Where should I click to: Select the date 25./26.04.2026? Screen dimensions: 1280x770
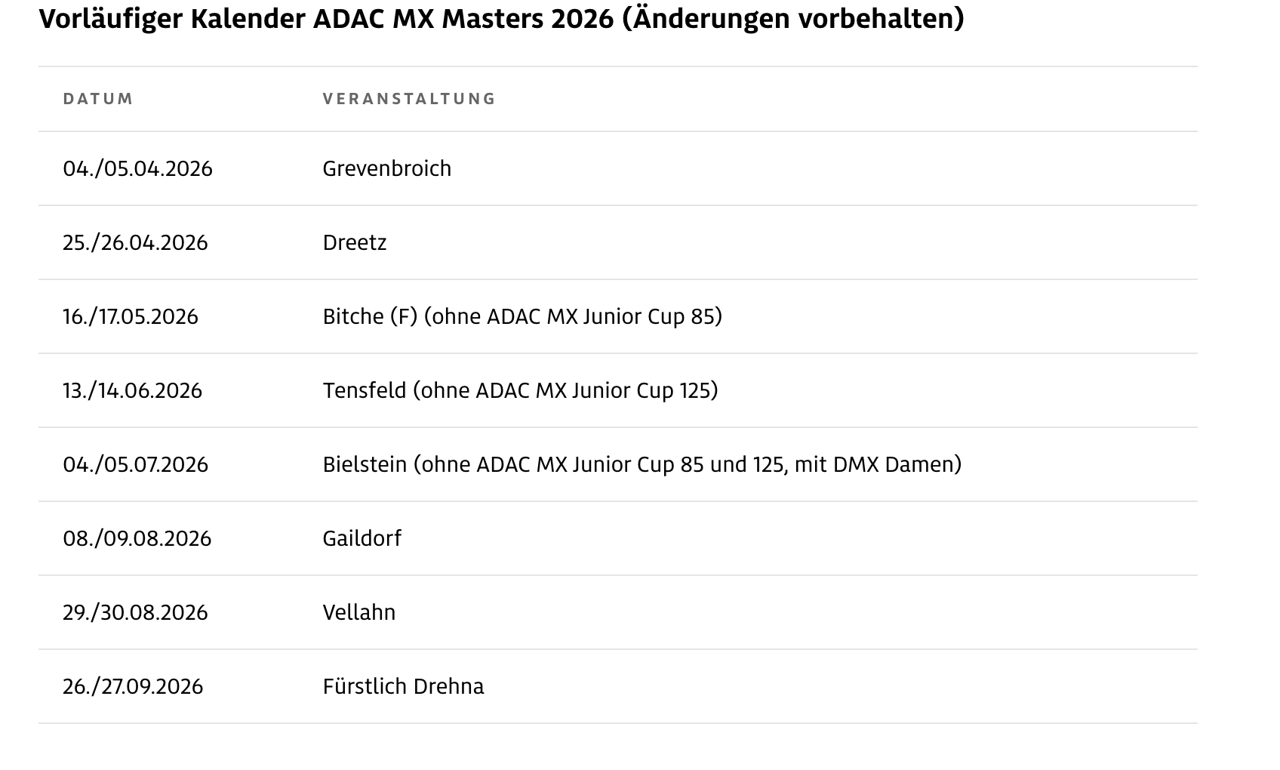135,242
